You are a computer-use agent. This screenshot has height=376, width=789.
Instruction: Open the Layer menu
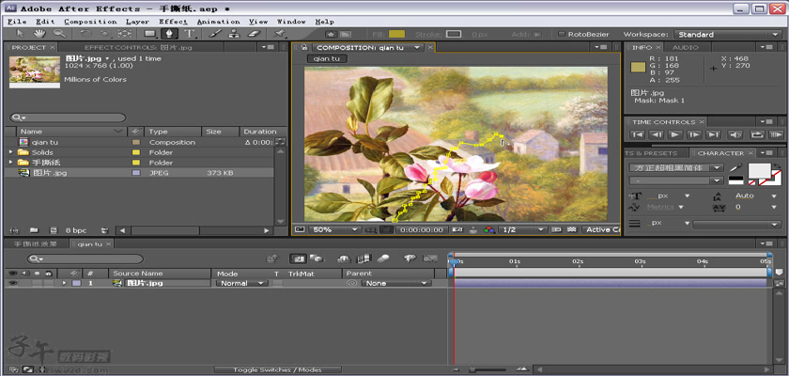pyautogui.click(x=137, y=22)
